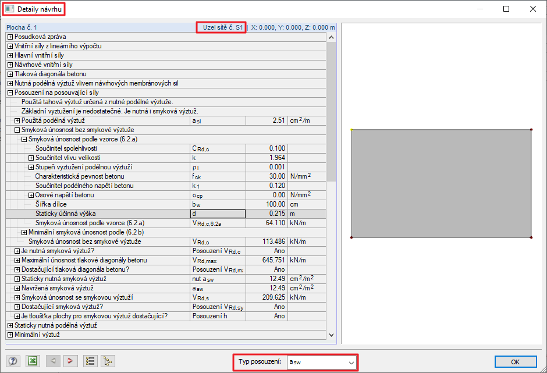The image size is (547, 373).
Task: Expand Hlavní vnitřní síly node
Action: [x=10, y=55]
